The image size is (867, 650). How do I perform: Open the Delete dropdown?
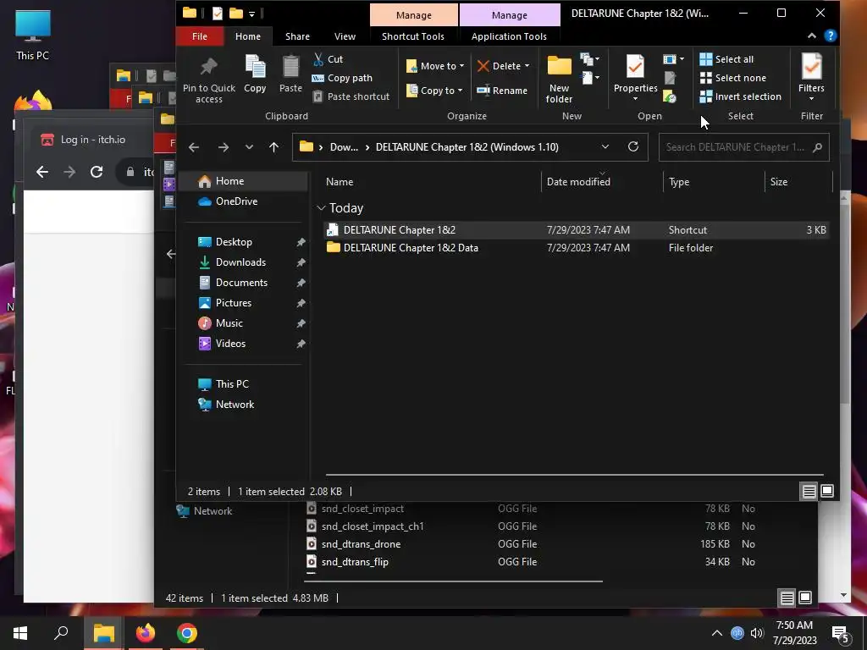(x=503, y=66)
